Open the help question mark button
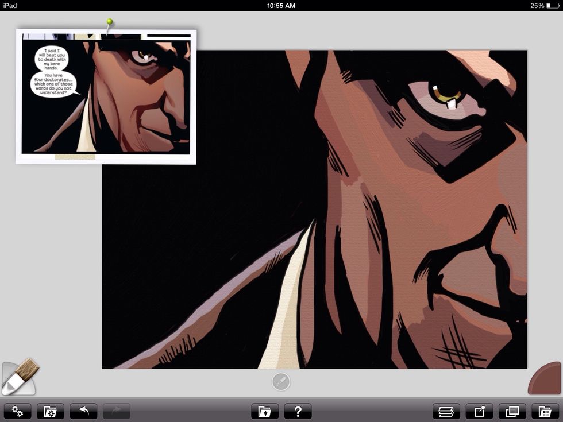563x422 pixels. (x=298, y=411)
